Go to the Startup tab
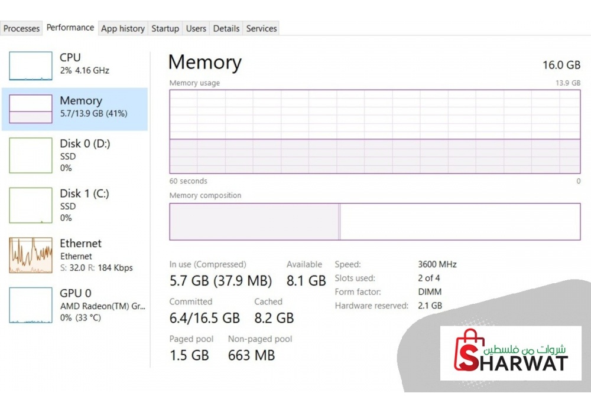591x413 pixels. tap(165, 28)
